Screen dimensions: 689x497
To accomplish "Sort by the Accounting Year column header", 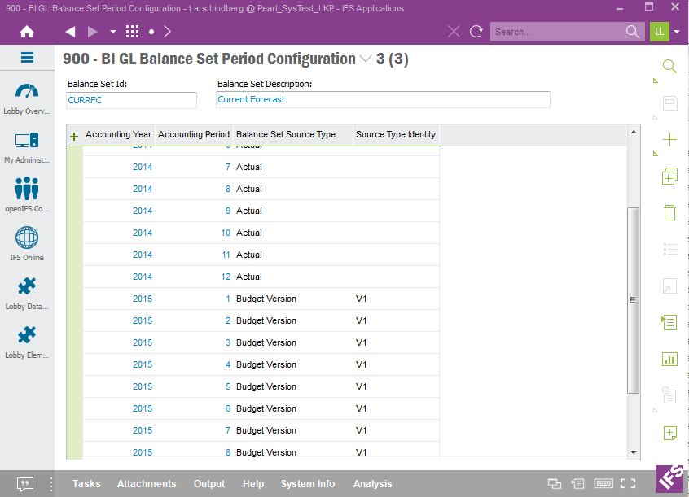I will [x=119, y=134].
